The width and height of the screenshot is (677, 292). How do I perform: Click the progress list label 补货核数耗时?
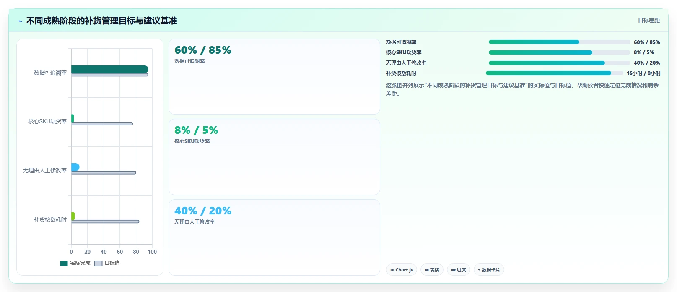click(401, 73)
